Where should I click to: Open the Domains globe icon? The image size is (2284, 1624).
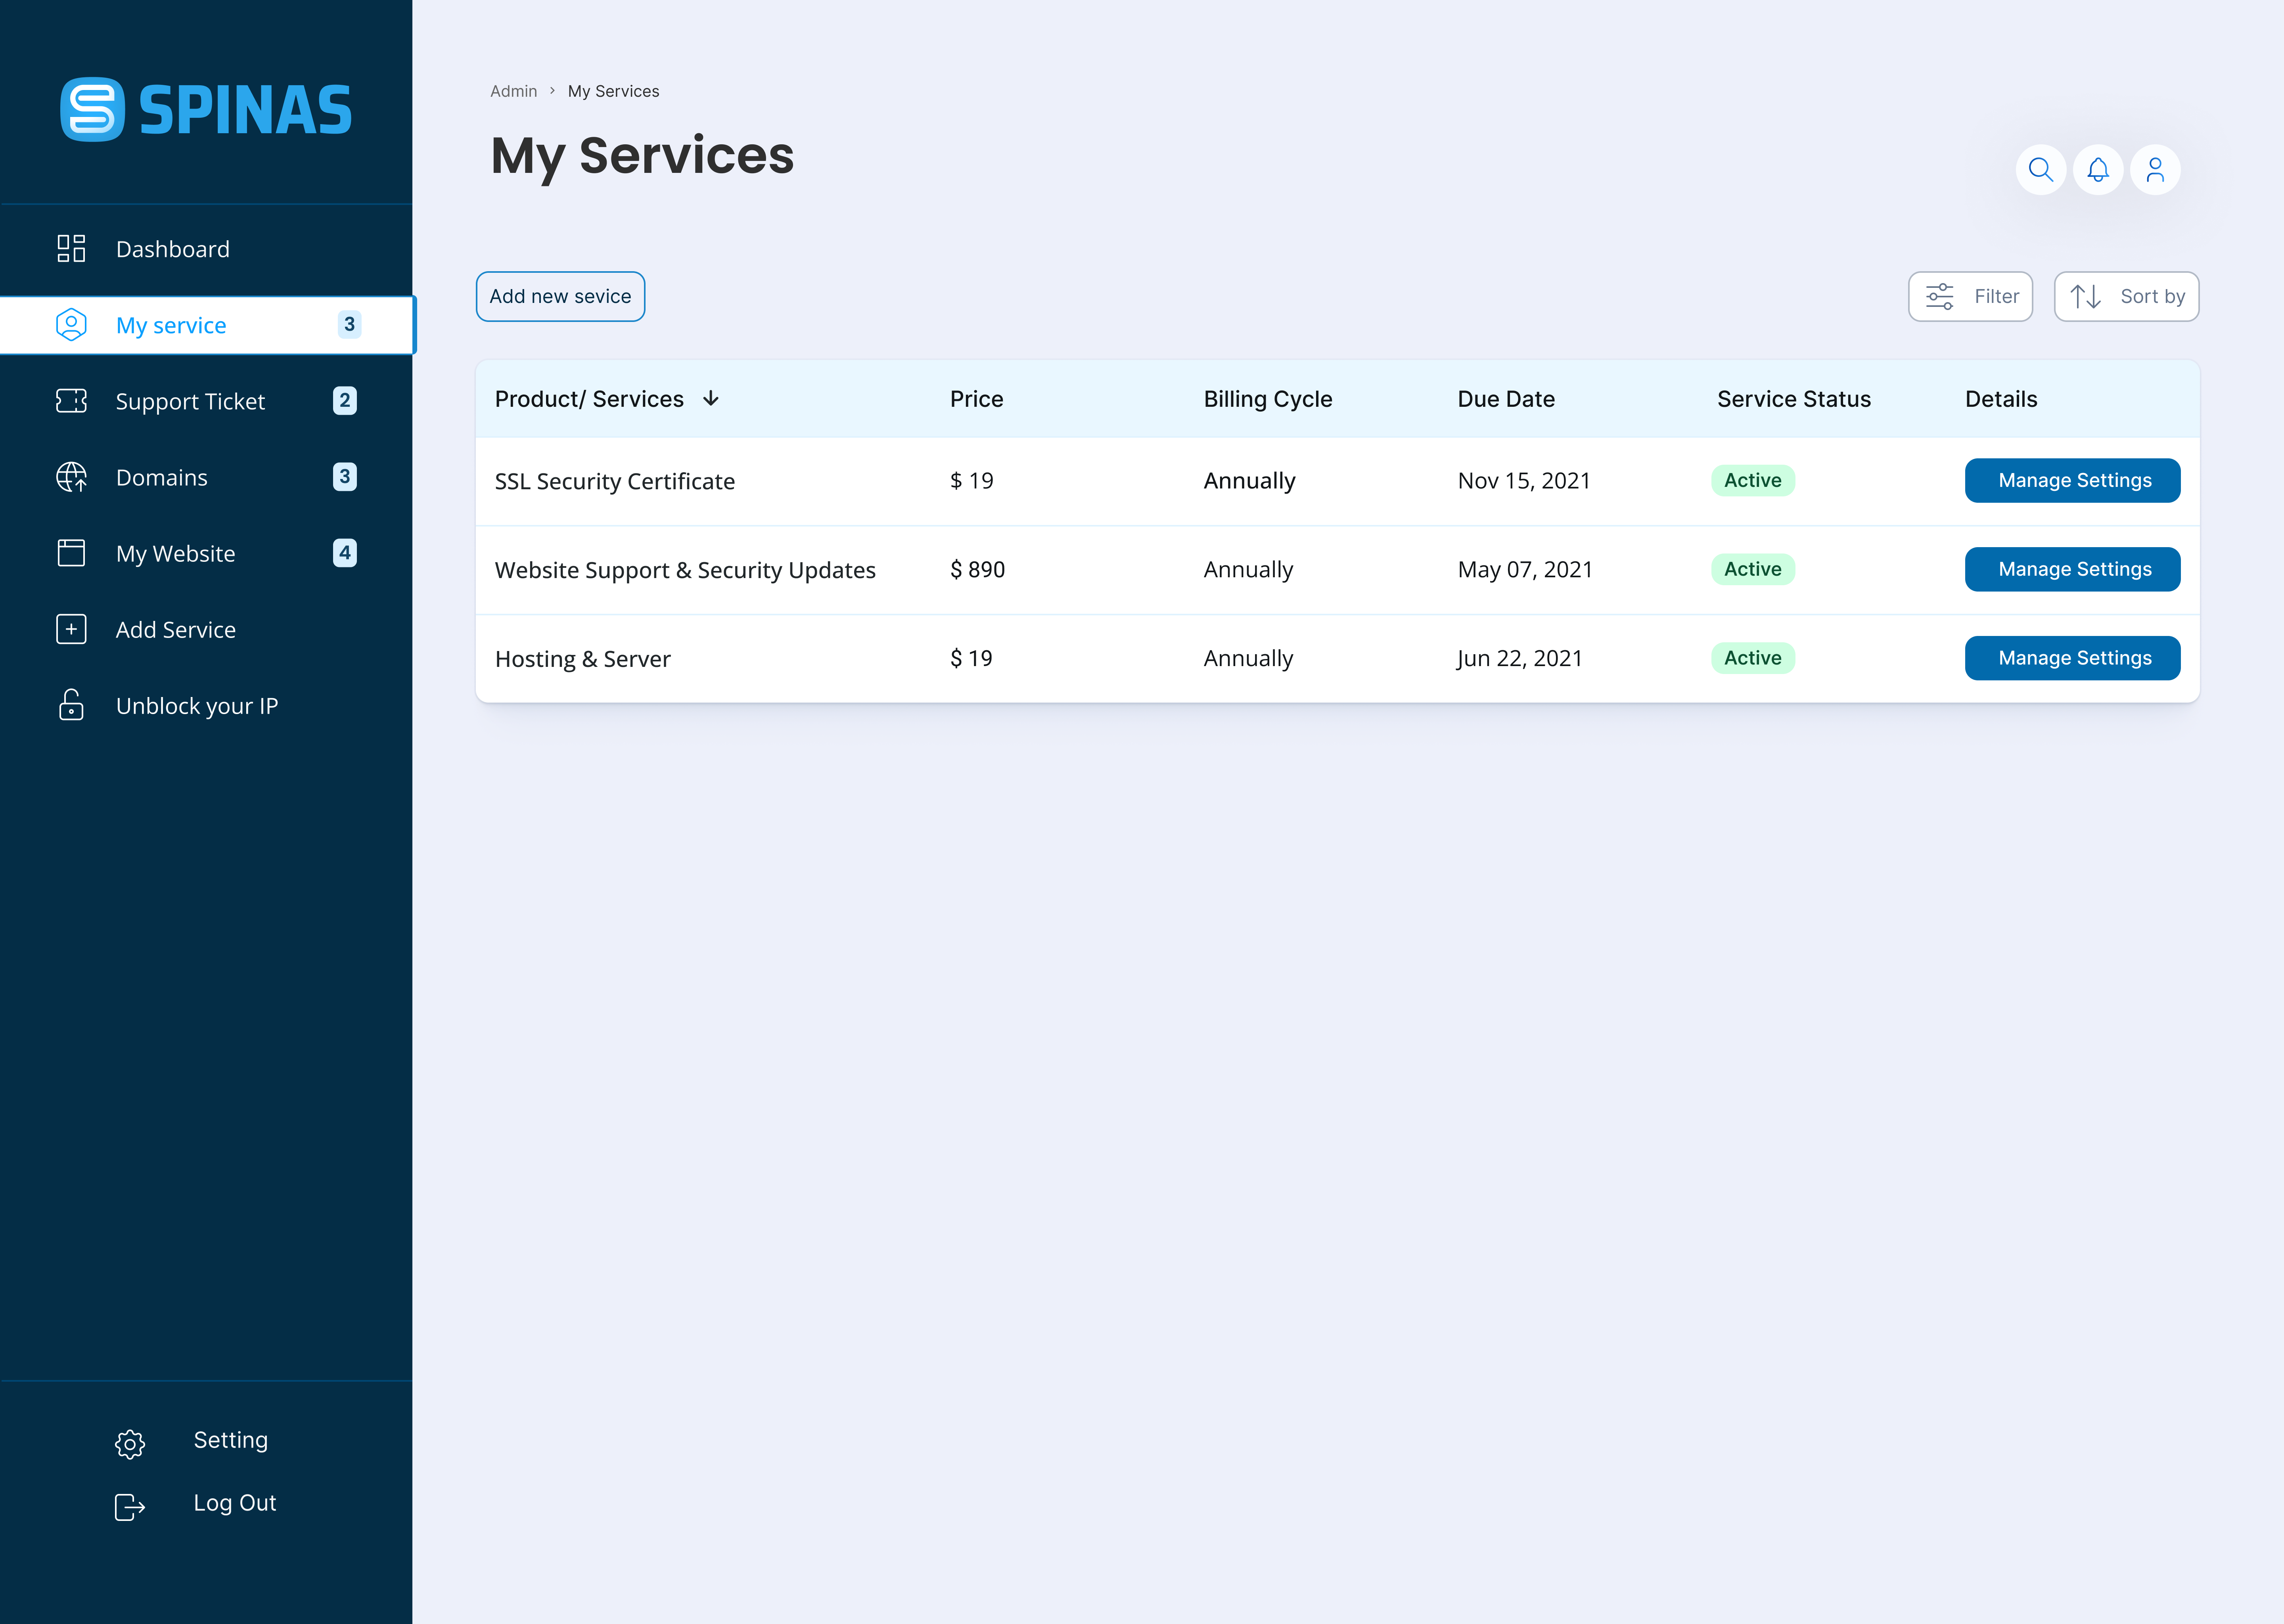(x=71, y=477)
